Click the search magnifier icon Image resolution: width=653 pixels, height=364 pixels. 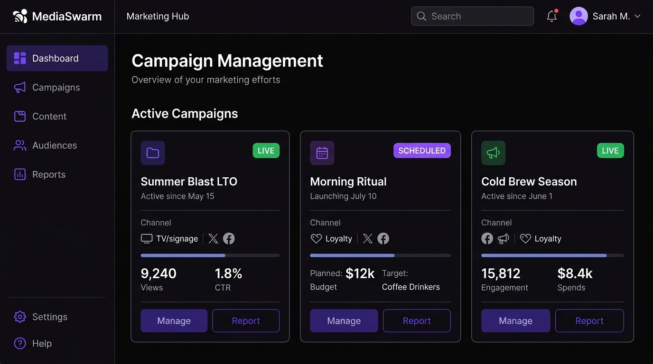(x=421, y=16)
